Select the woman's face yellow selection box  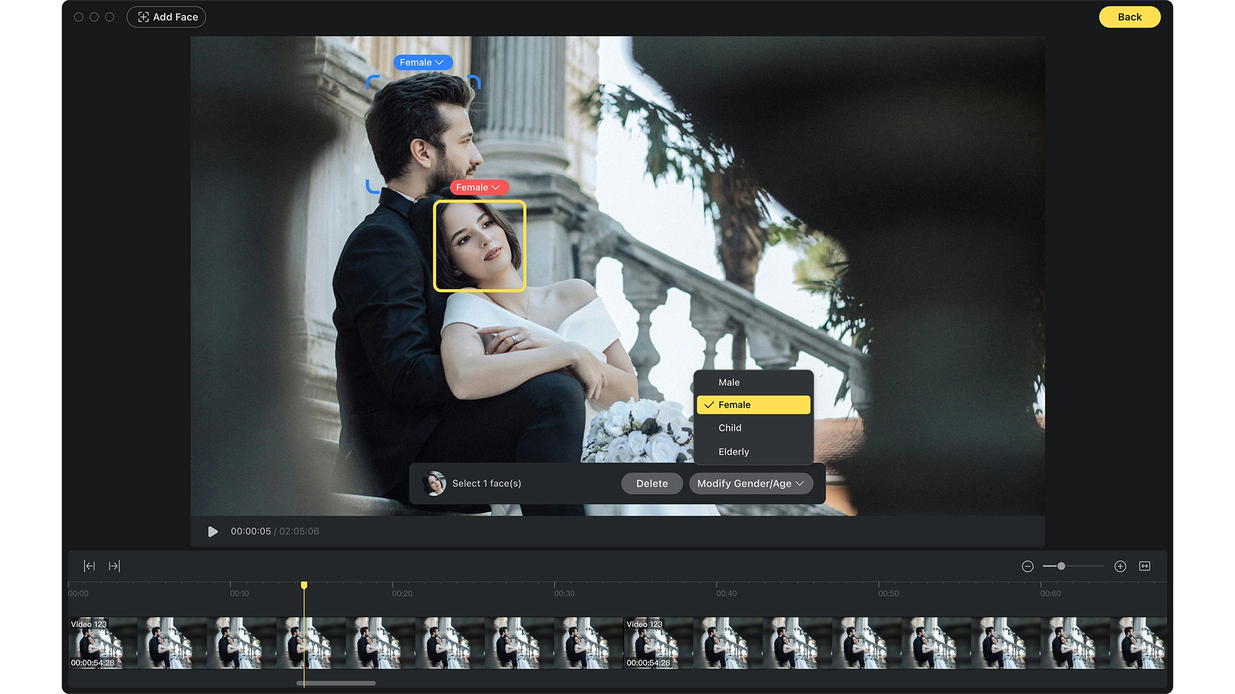pos(479,246)
